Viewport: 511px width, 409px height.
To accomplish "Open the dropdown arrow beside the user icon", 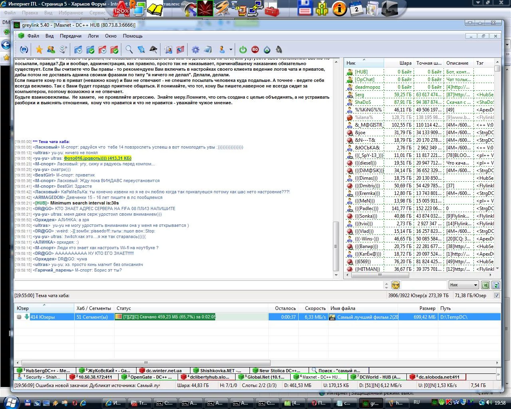I will 231,50.
